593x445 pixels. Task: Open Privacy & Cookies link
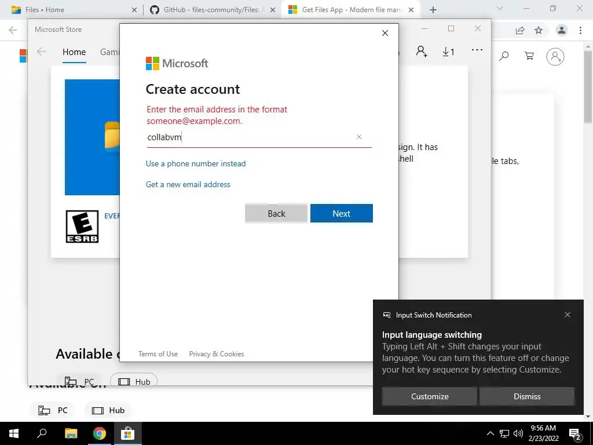pos(217,354)
